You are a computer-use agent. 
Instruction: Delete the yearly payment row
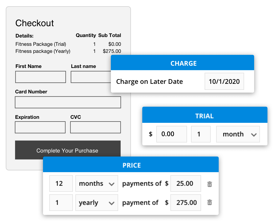[210, 203]
